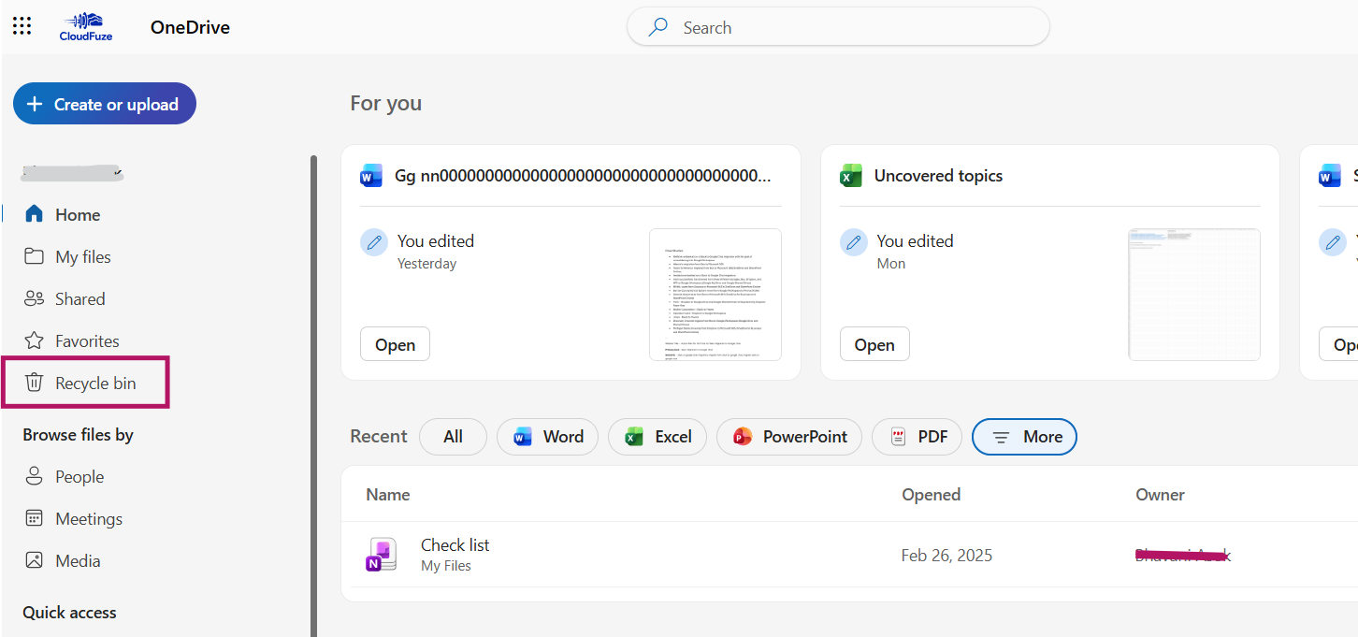Click in the Search box
Viewport: 1358px width, 637px height.
(838, 27)
